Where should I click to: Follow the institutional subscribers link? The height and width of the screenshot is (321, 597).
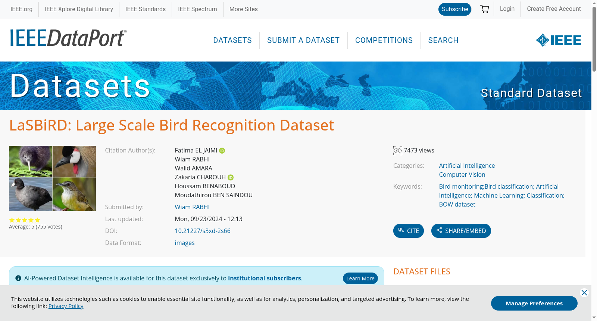[x=265, y=278]
